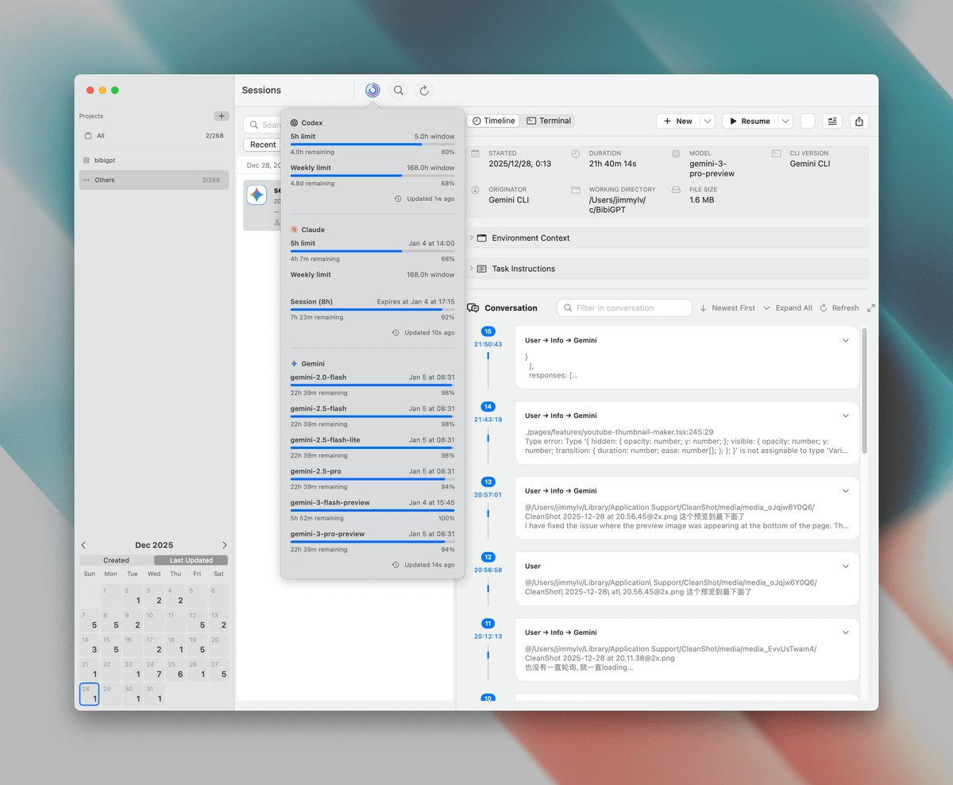
Task: Open the list view options toolbar icon
Action: coord(832,122)
